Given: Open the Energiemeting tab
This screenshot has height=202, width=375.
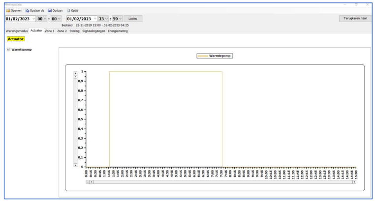Looking at the screenshot, I should pos(118,30).
